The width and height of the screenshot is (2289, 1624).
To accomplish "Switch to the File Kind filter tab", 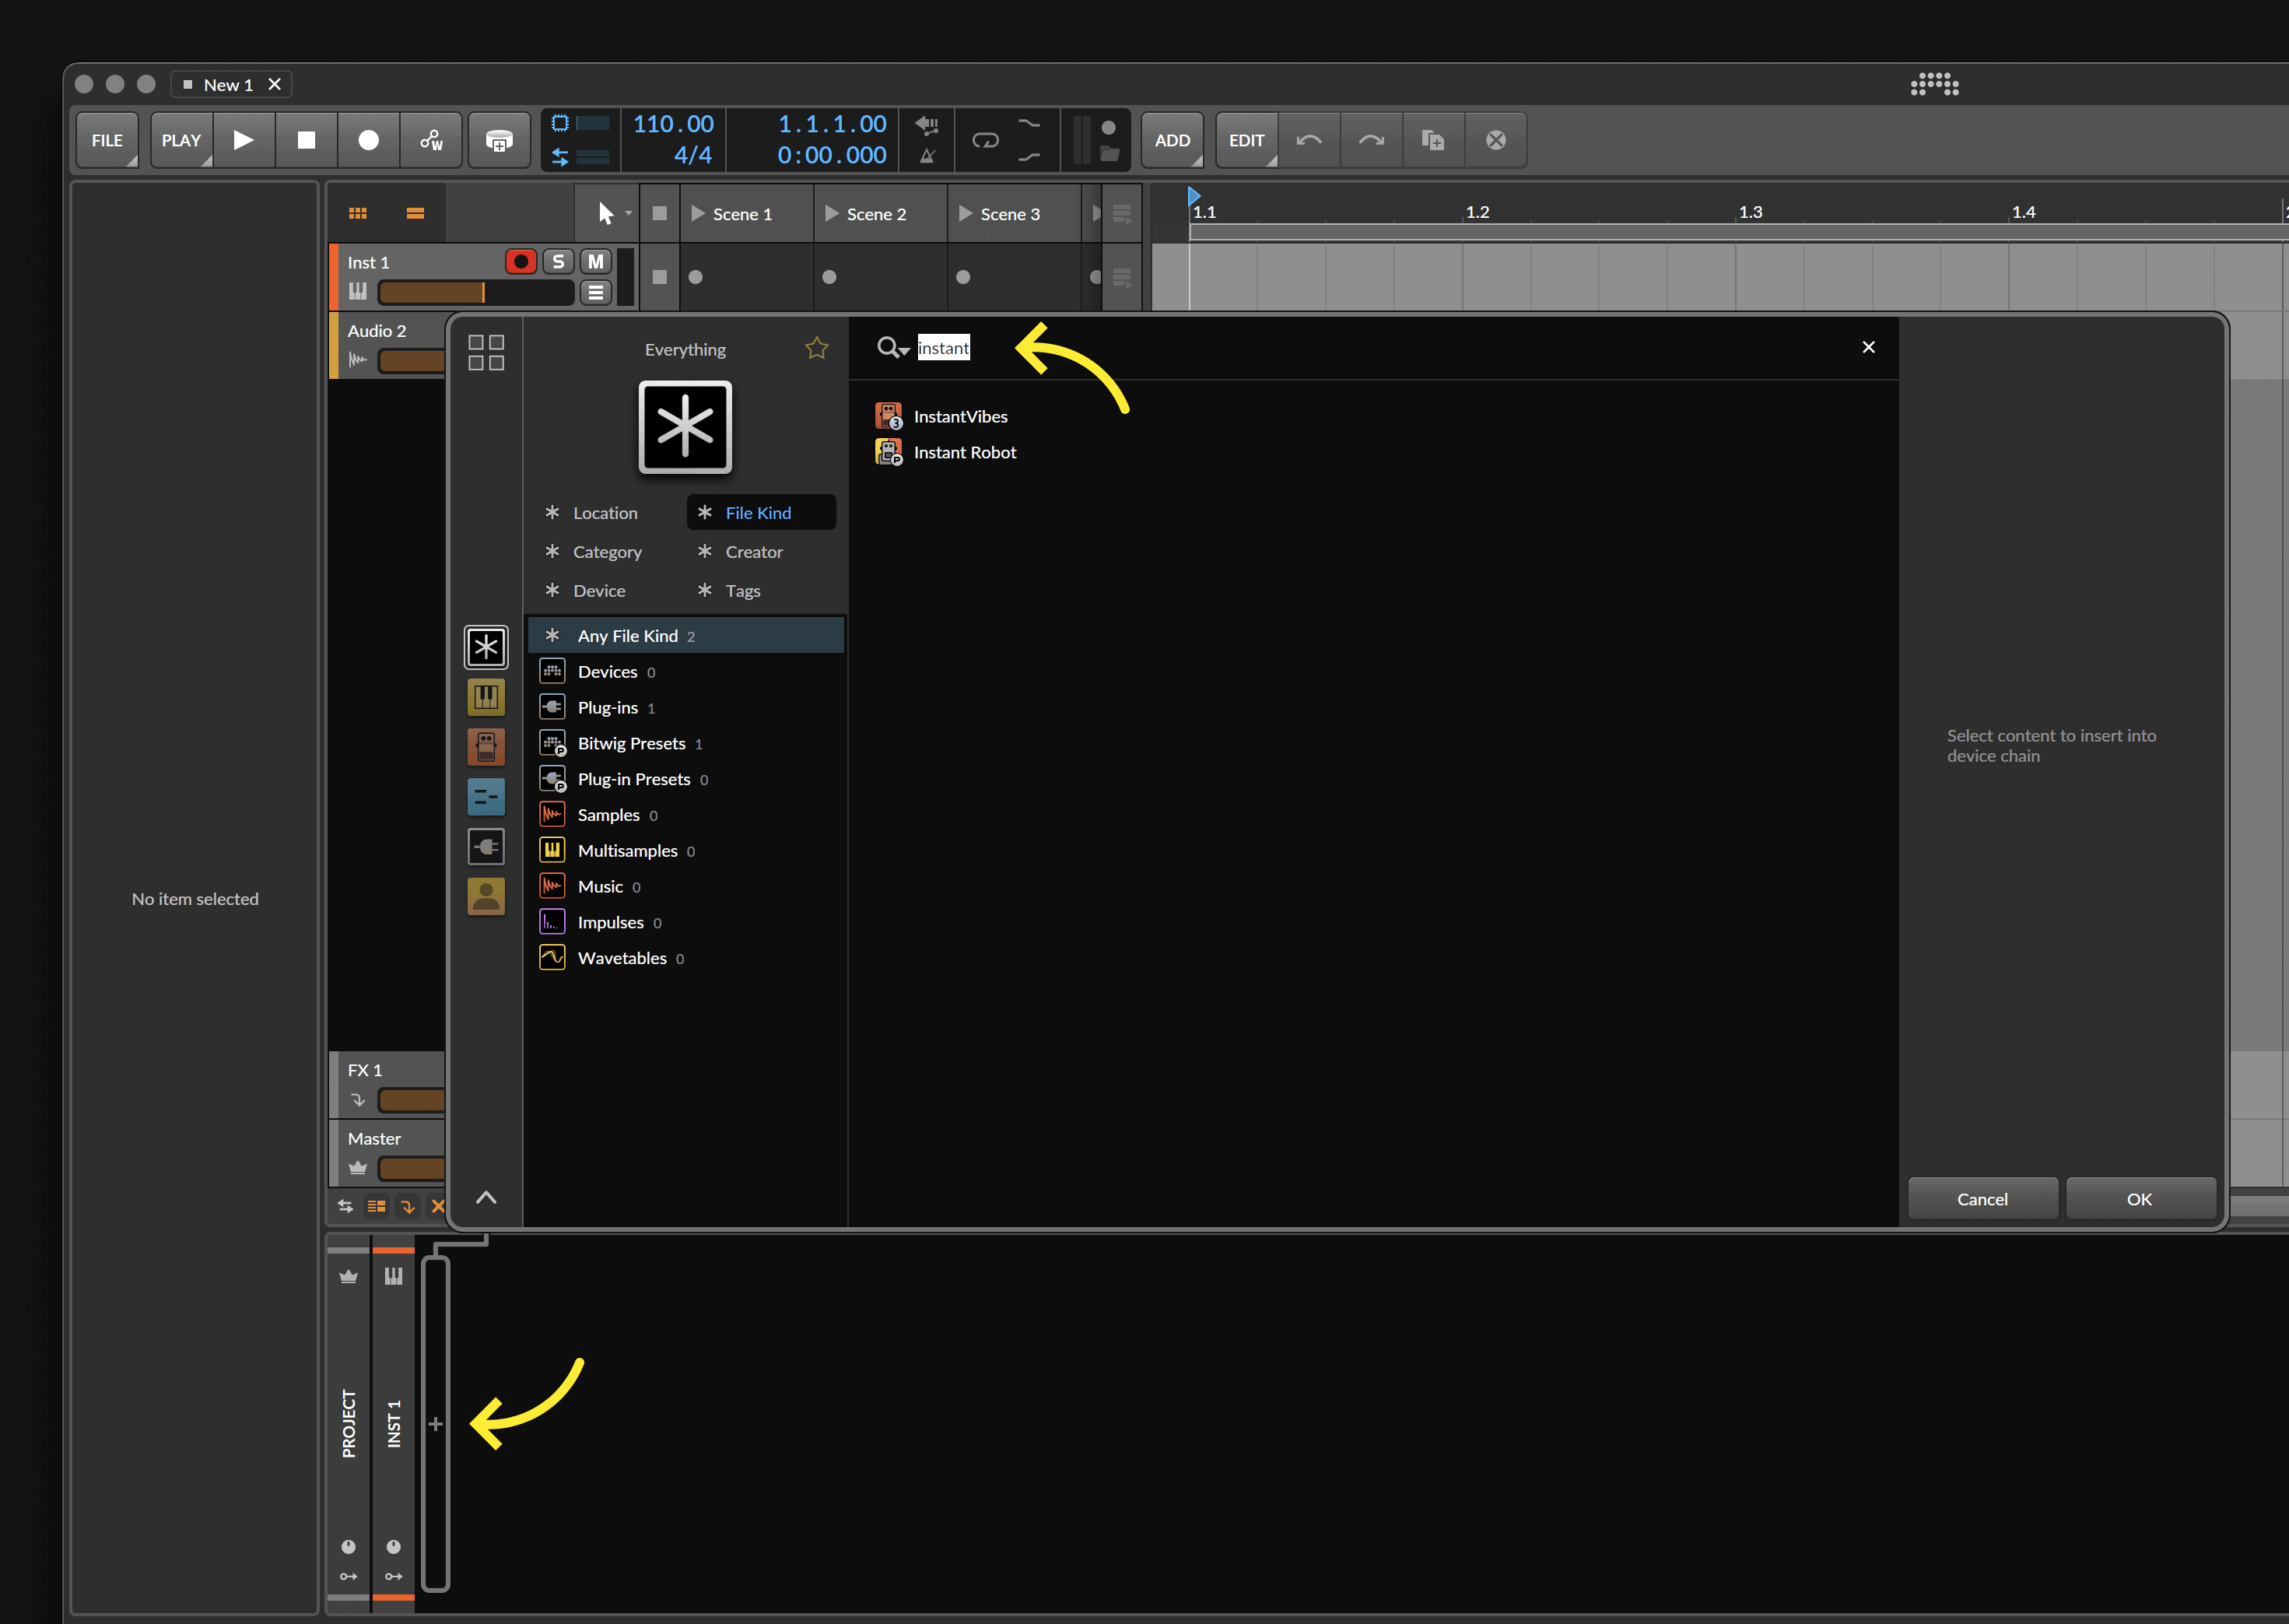I will [761, 513].
